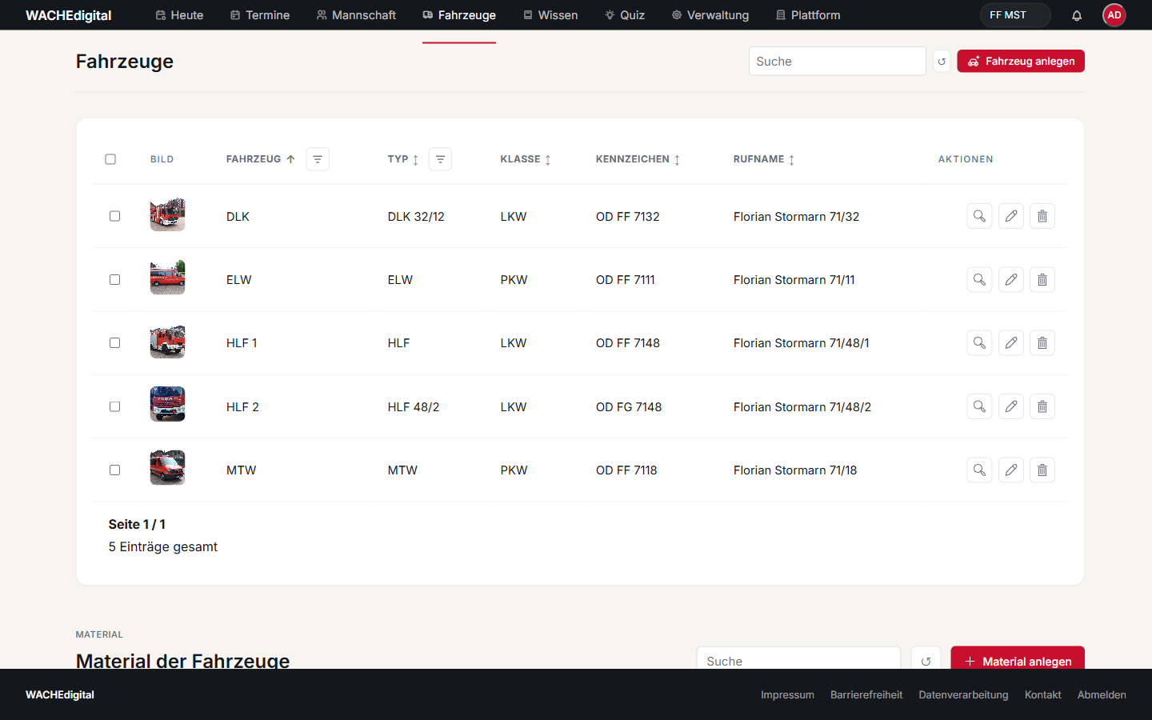Open the Fahrzeug column filter
The height and width of the screenshot is (720, 1152).
coord(318,159)
